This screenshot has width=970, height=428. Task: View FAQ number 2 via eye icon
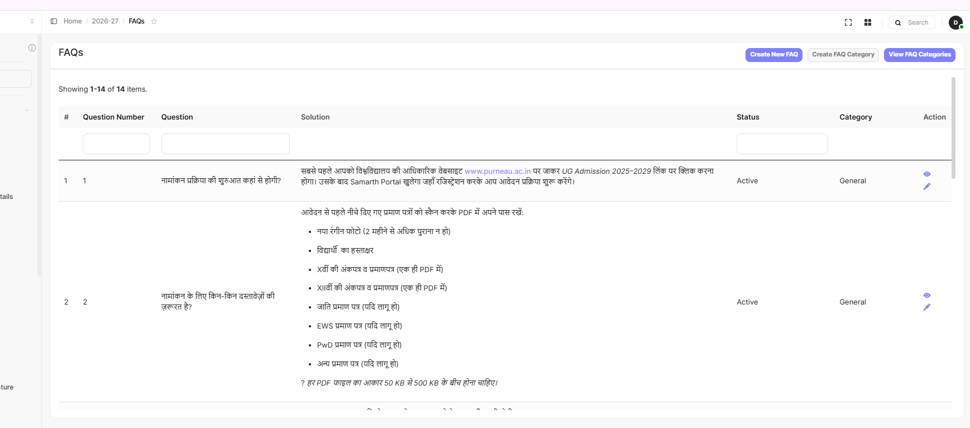click(926, 296)
